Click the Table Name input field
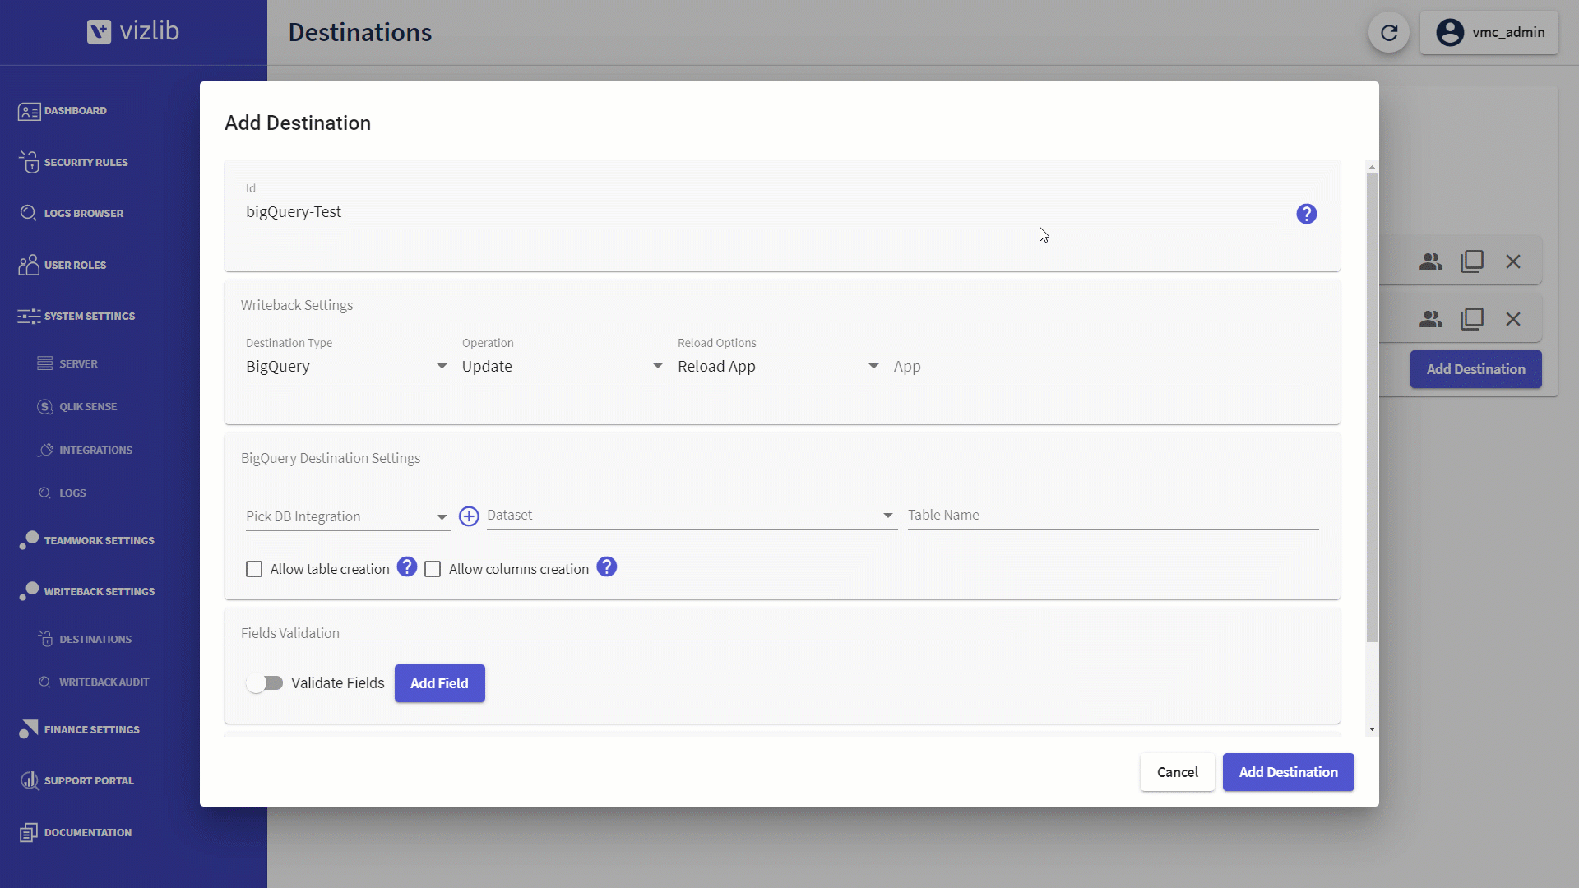The width and height of the screenshot is (1579, 888). [x=1114, y=516]
